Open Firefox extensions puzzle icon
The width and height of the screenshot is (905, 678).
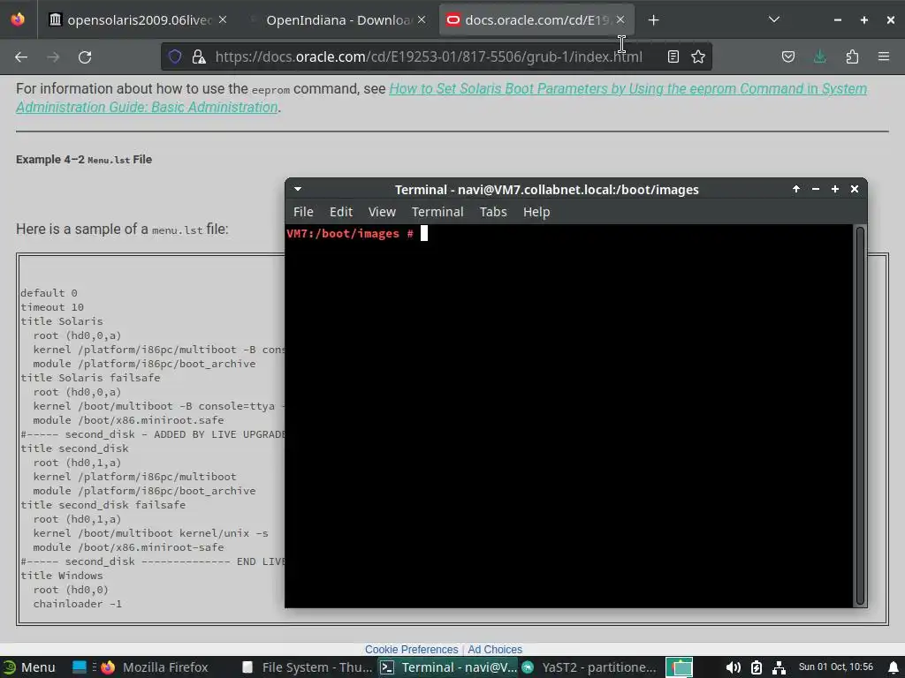pyautogui.click(x=852, y=56)
